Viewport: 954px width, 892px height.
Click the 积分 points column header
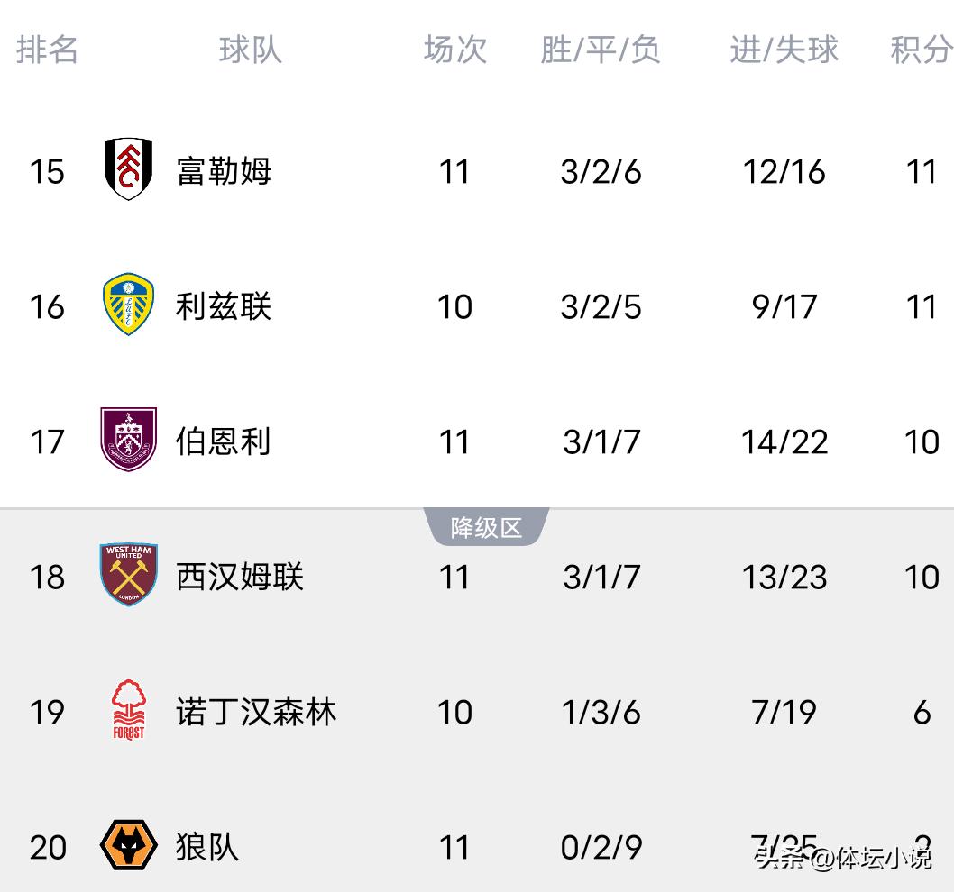coord(921,50)
